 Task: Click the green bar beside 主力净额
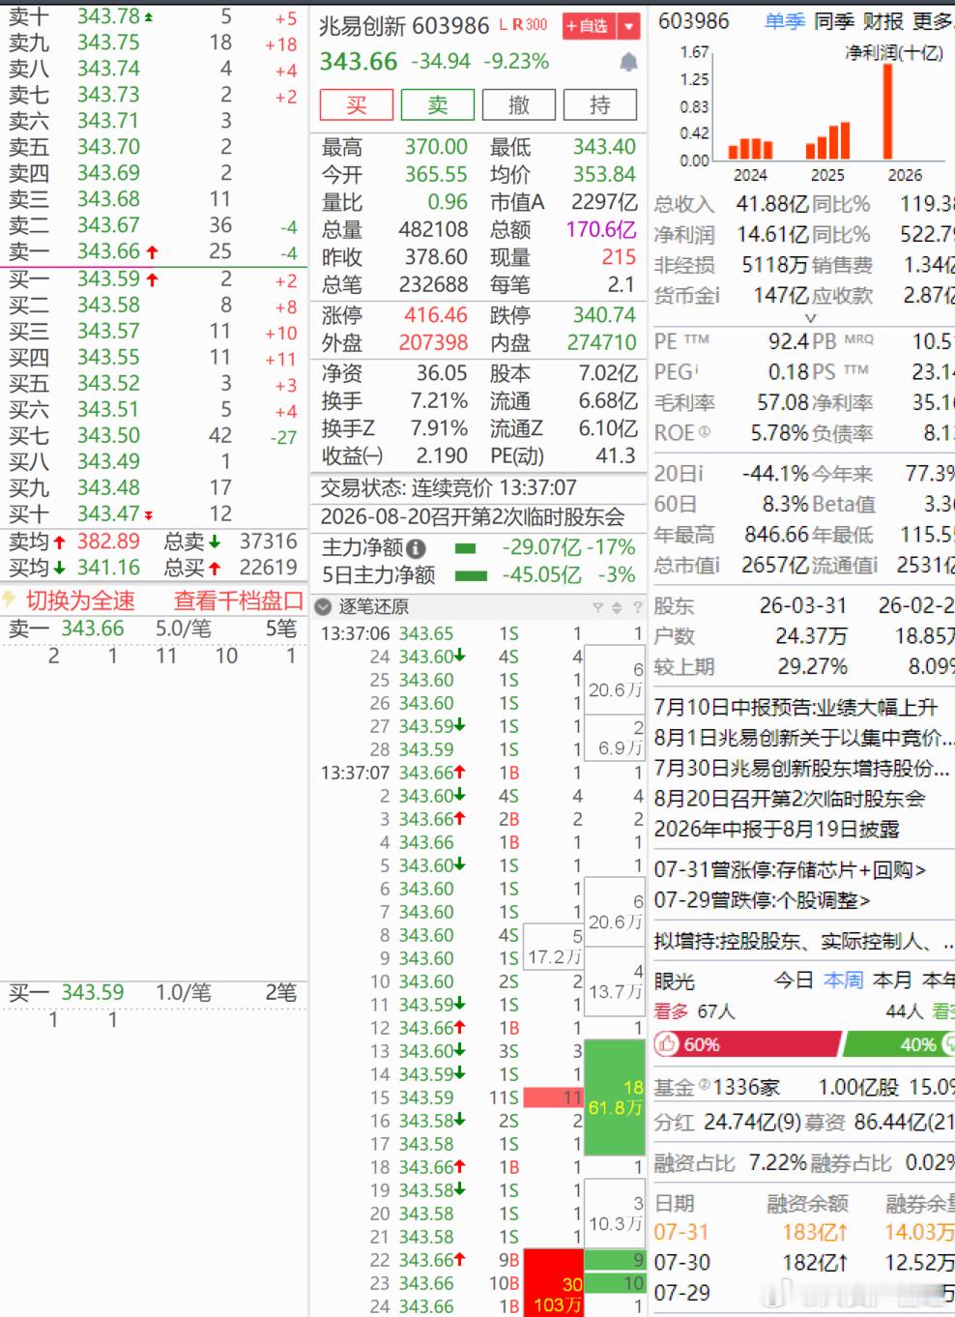[465, 548]
